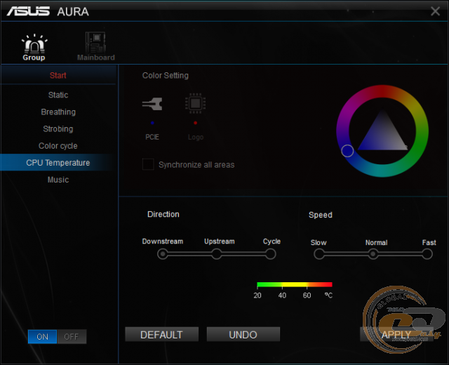This screenshot has height=365, width=449.
Task: Set speed to Slow
Action: coord(319,254)
